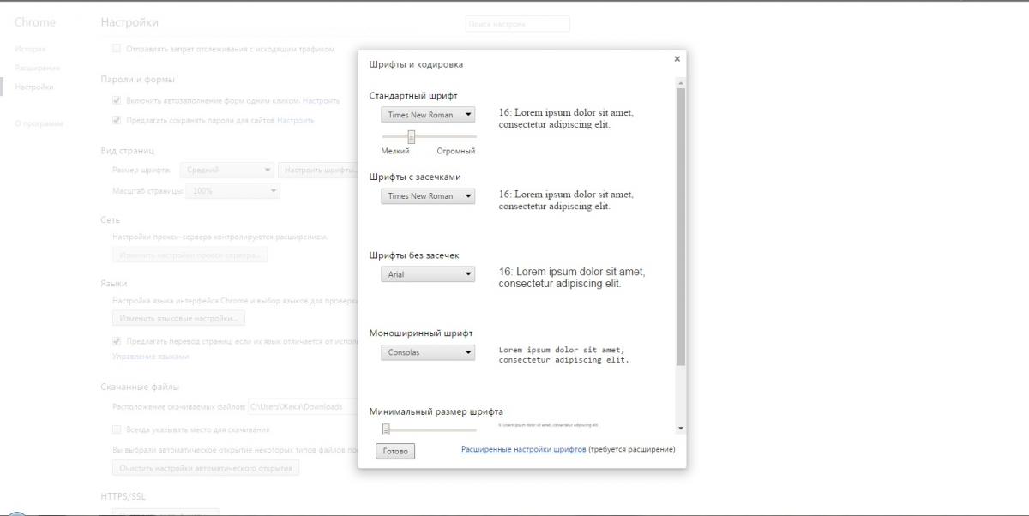Toggle the autofill forms checkbox
Image resolution: width=1029 pixels, height=516 pixels.
coord(117,100)
